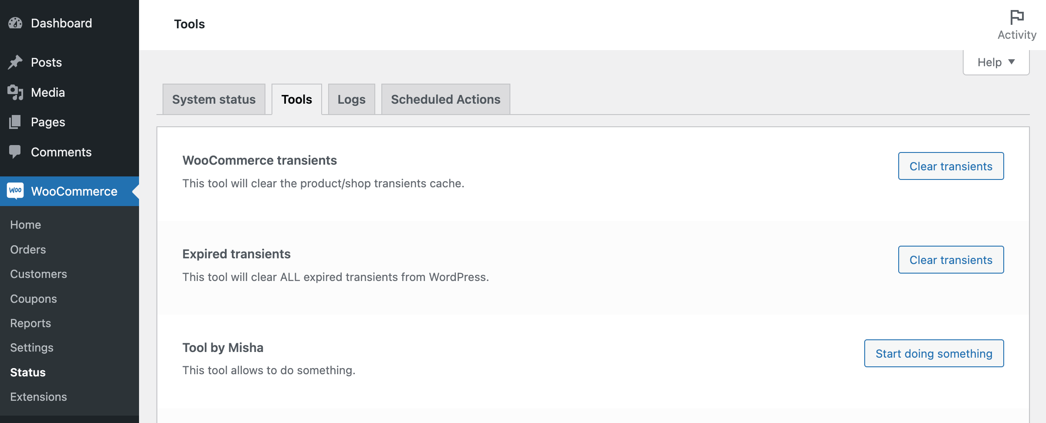Screen dimensions: 1046x423
Task: Expand the Help dropdown
Action: click(x=996, y=62)
